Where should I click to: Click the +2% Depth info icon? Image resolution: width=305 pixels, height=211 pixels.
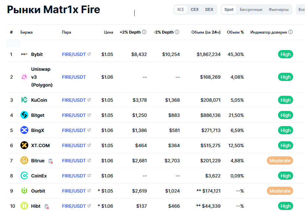tap(144, 32)
